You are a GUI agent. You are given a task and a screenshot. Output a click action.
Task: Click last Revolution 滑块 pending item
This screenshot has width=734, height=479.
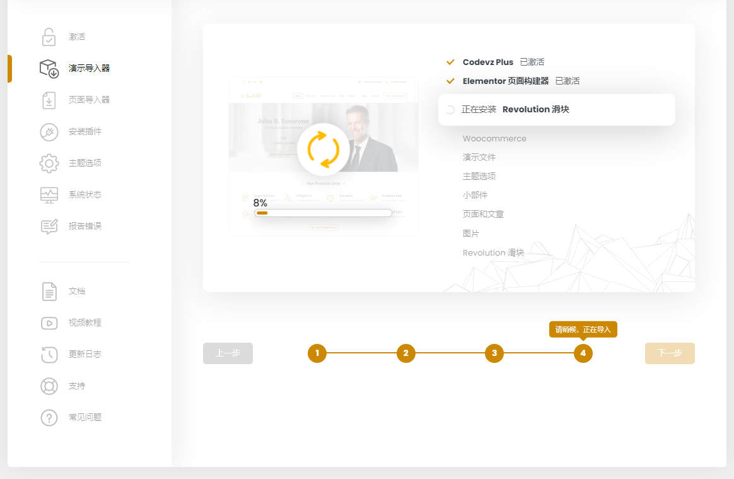point(493,253)
